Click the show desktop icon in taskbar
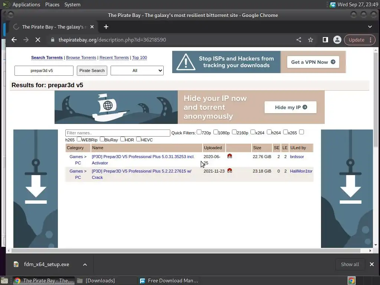Viewport: 380px width, 285px height. [4, 281]
